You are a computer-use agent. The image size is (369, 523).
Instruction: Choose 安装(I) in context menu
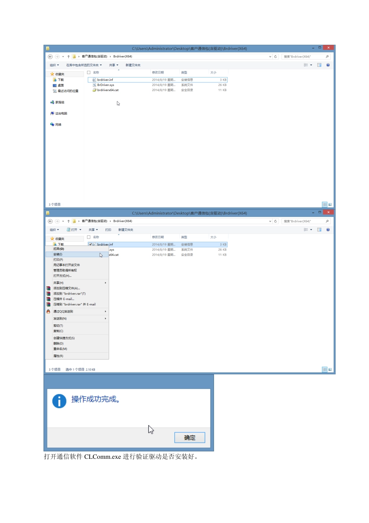(77, 254)
